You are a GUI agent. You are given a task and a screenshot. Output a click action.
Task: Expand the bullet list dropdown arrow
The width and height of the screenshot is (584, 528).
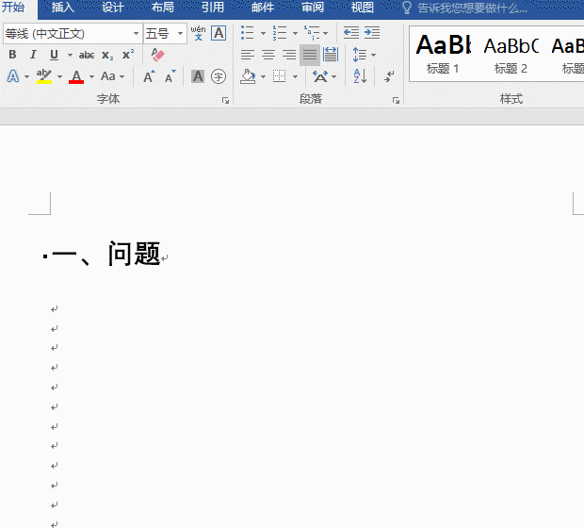[263, 33]
